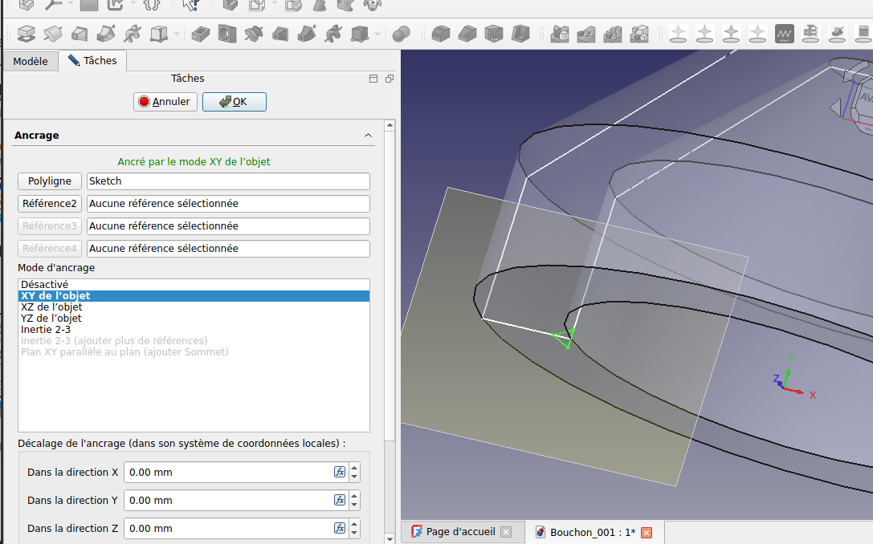Collapse the Tâches panel with the minimize icon
873x544 pixels.
click(373, 79)
